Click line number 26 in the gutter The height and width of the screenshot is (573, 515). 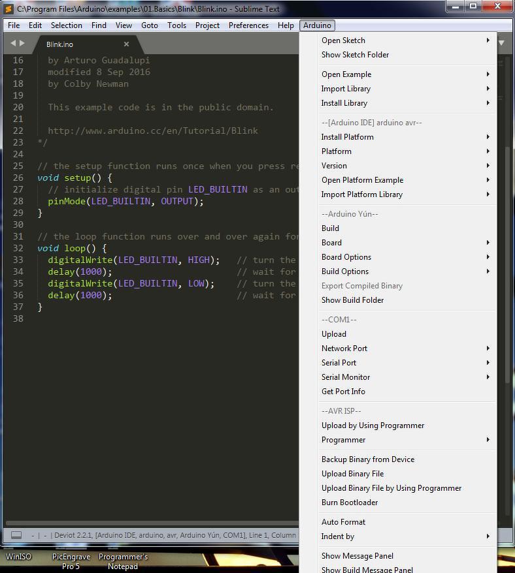click(x=18, y=178)
